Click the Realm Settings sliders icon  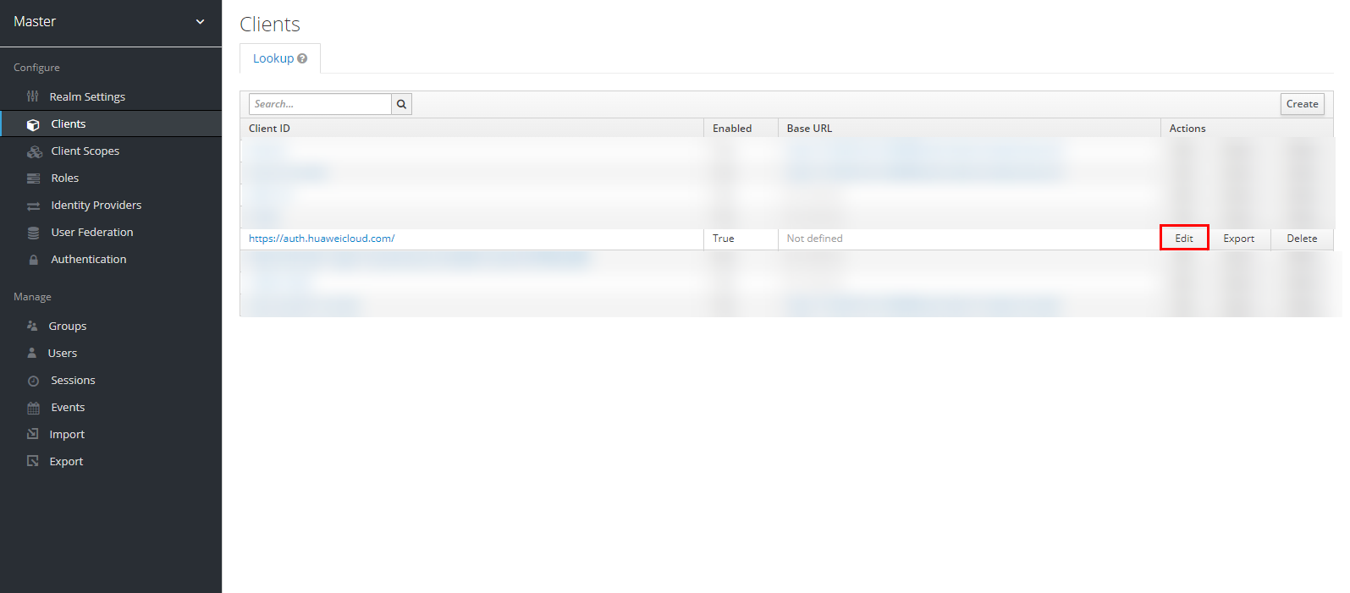coord(33,96)
